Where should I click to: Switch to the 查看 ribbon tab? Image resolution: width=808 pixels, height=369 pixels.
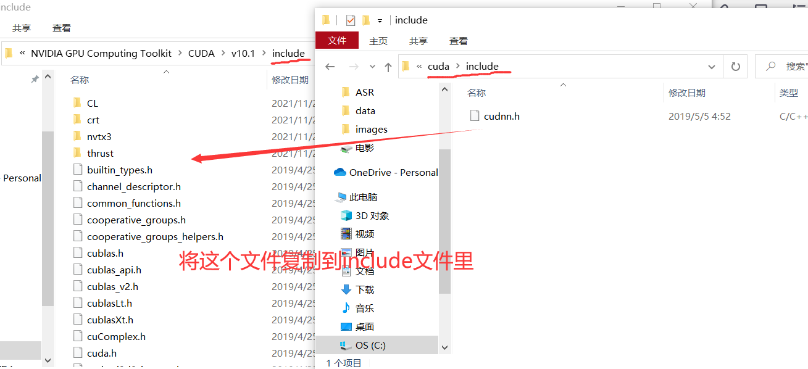tap(459, 41)
